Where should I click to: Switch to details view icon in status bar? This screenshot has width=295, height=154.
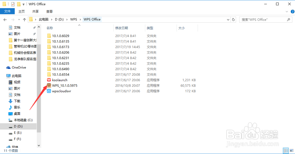pos(286,150)
